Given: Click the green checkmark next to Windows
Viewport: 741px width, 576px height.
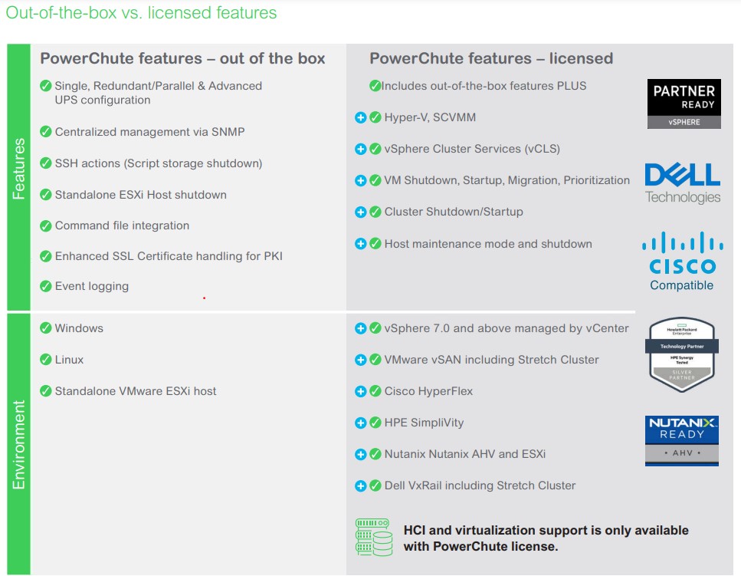Looking at the screenshot, I should pos(46,328).
